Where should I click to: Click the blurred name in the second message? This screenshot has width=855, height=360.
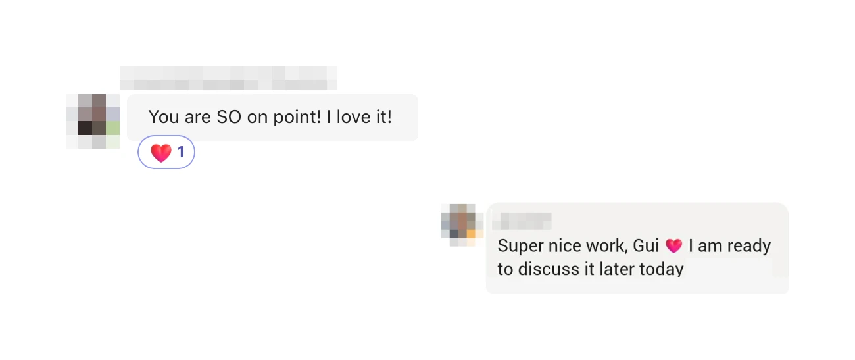[x=522, y=220]
